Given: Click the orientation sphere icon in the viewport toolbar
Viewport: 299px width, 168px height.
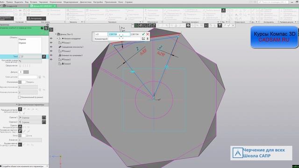Looking at the screenshot, I should coord(188,25).
